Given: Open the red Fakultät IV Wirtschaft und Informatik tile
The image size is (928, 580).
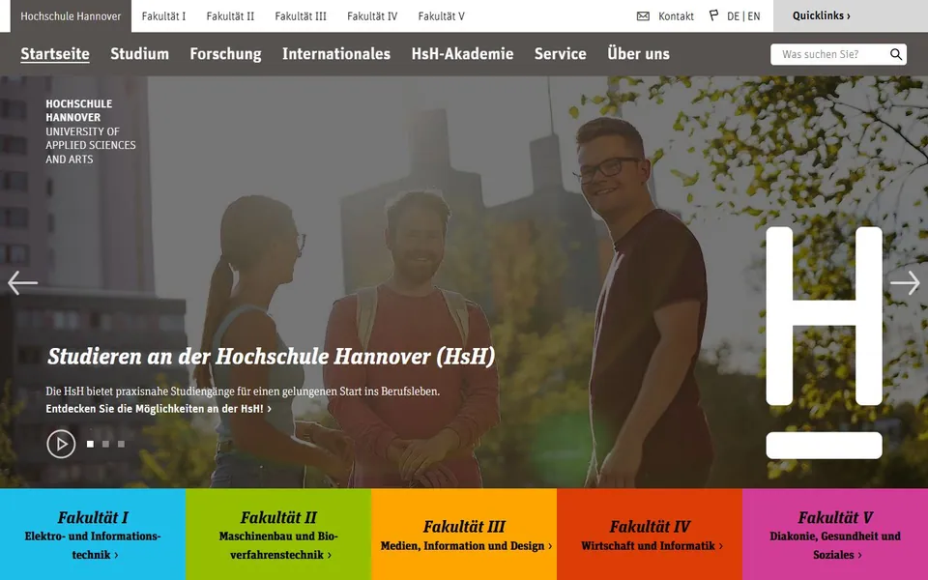Looking at the screenshot, I should [x=650, y=535].
